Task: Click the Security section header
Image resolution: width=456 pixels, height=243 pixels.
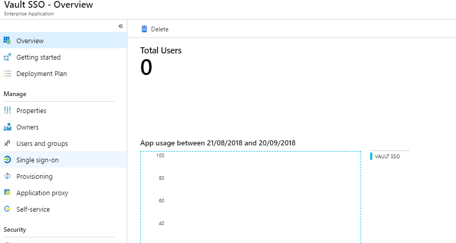Action: pos(15,230)
